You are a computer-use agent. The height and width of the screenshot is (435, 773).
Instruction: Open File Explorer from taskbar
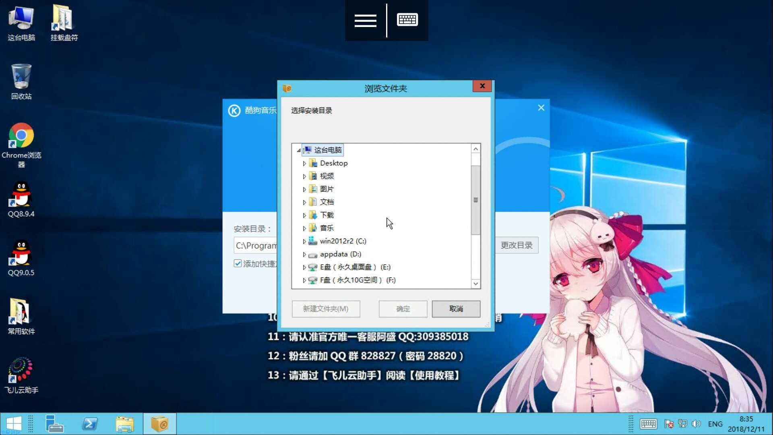pyautogui.click(x=125, y=424)
